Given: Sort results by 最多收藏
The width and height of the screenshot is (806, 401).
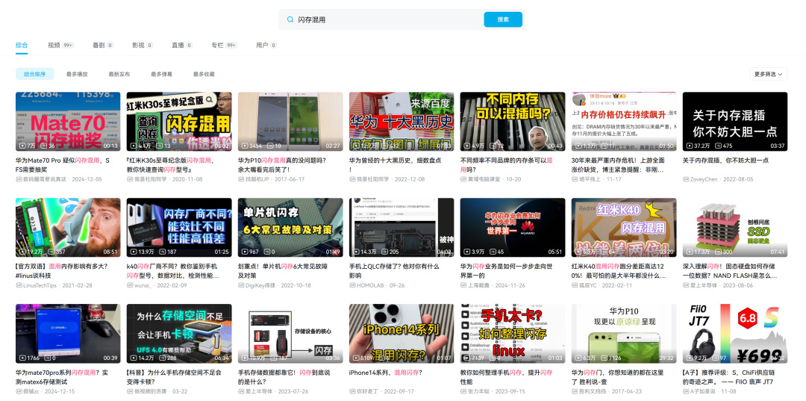Looking at the screenshot, I should [x=204, y=74].
